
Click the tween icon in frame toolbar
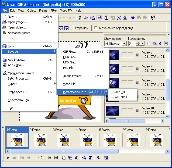[x=84, y=158]
